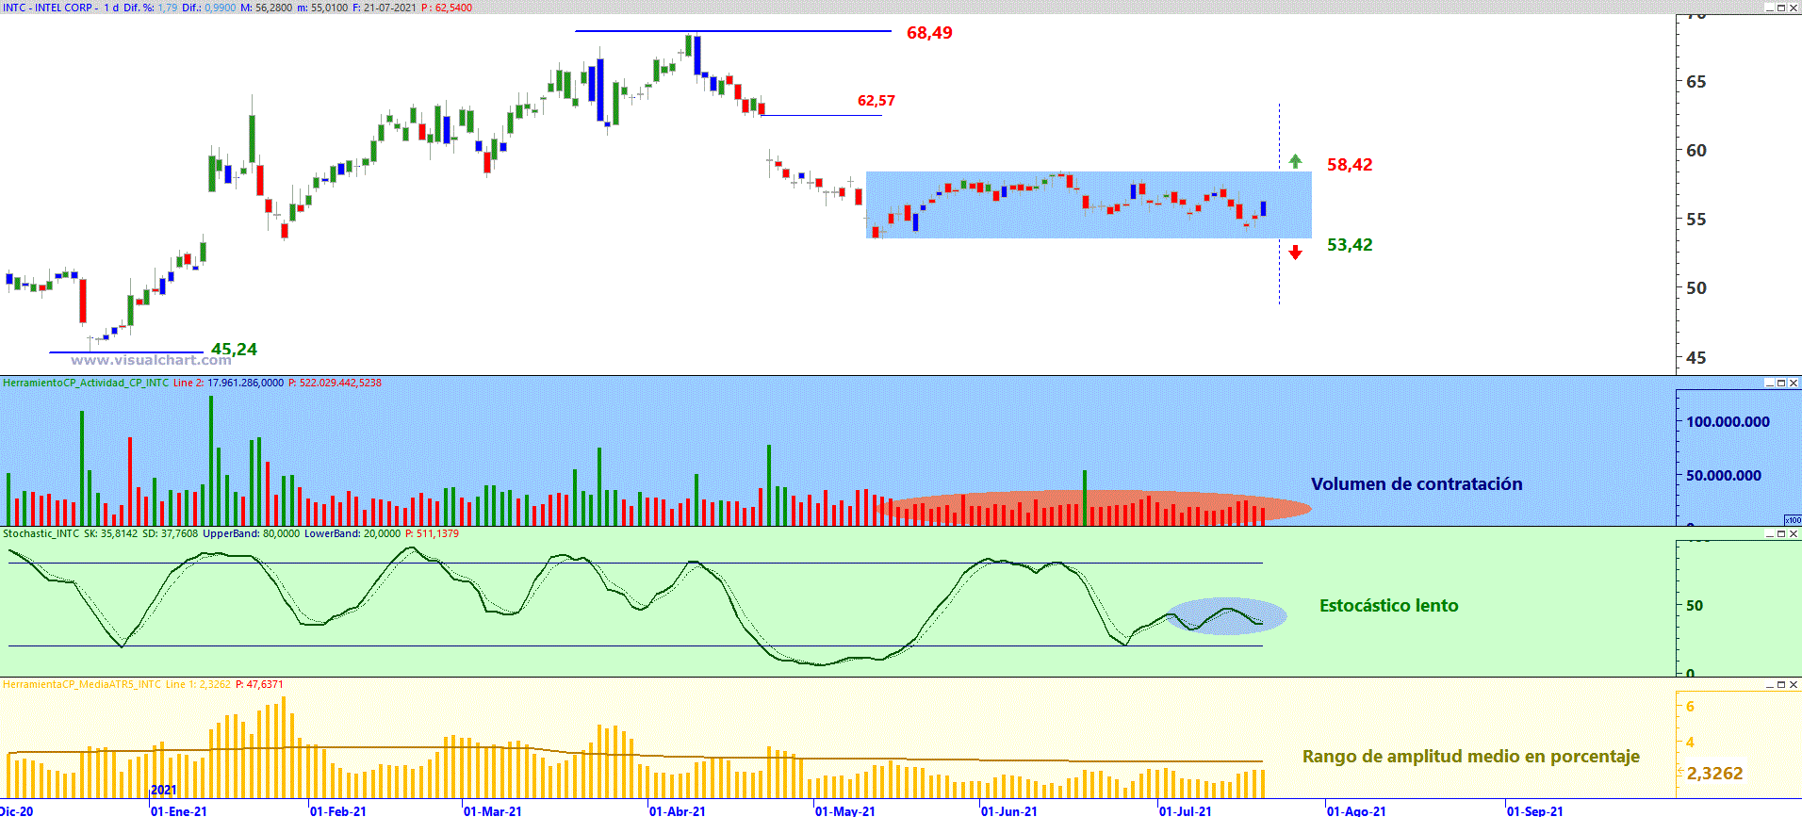
Task: Select the 'Estocástico lento' annotation
Action: click(1388, 606)
